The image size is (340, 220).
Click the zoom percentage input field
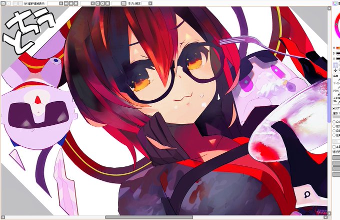click(53, 4)
